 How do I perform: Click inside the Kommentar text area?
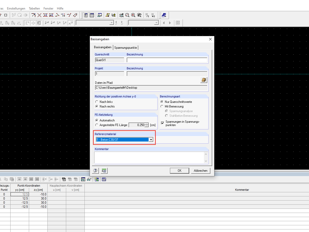[x=149, y=158]
